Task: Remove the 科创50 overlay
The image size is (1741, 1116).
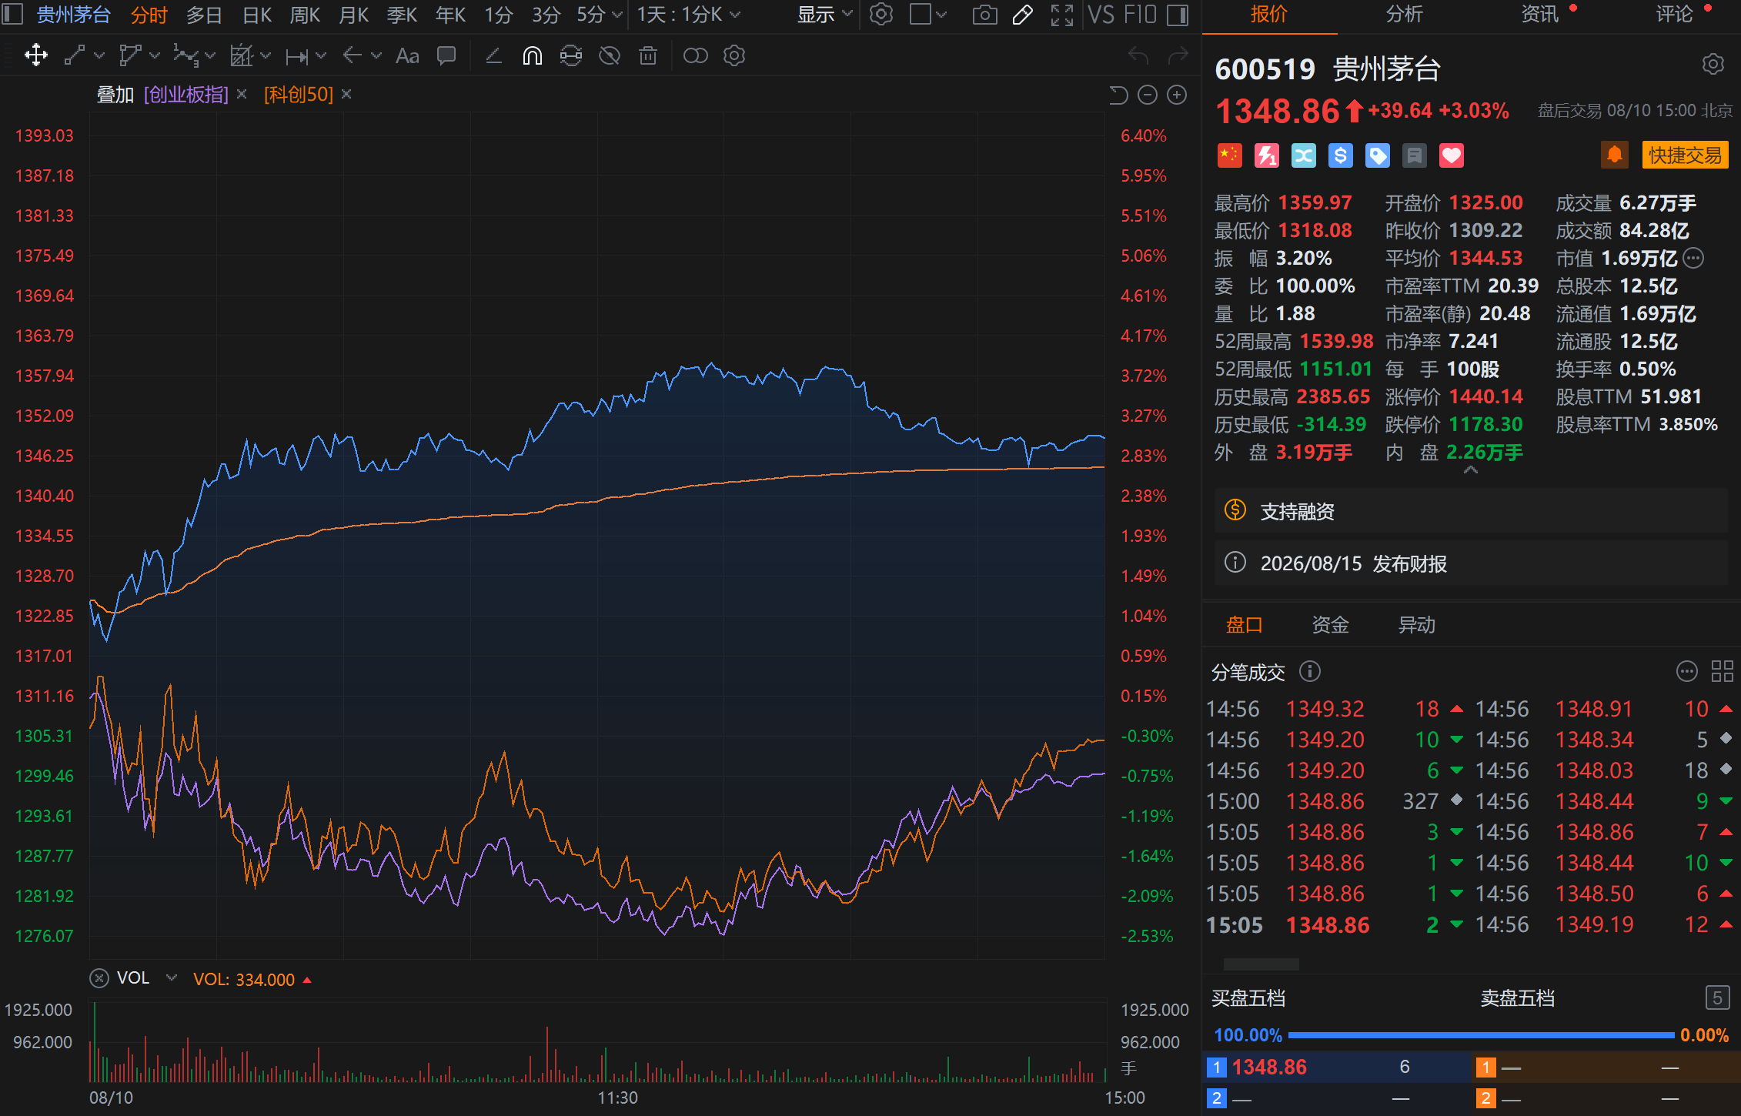Action: pos(346,94)
